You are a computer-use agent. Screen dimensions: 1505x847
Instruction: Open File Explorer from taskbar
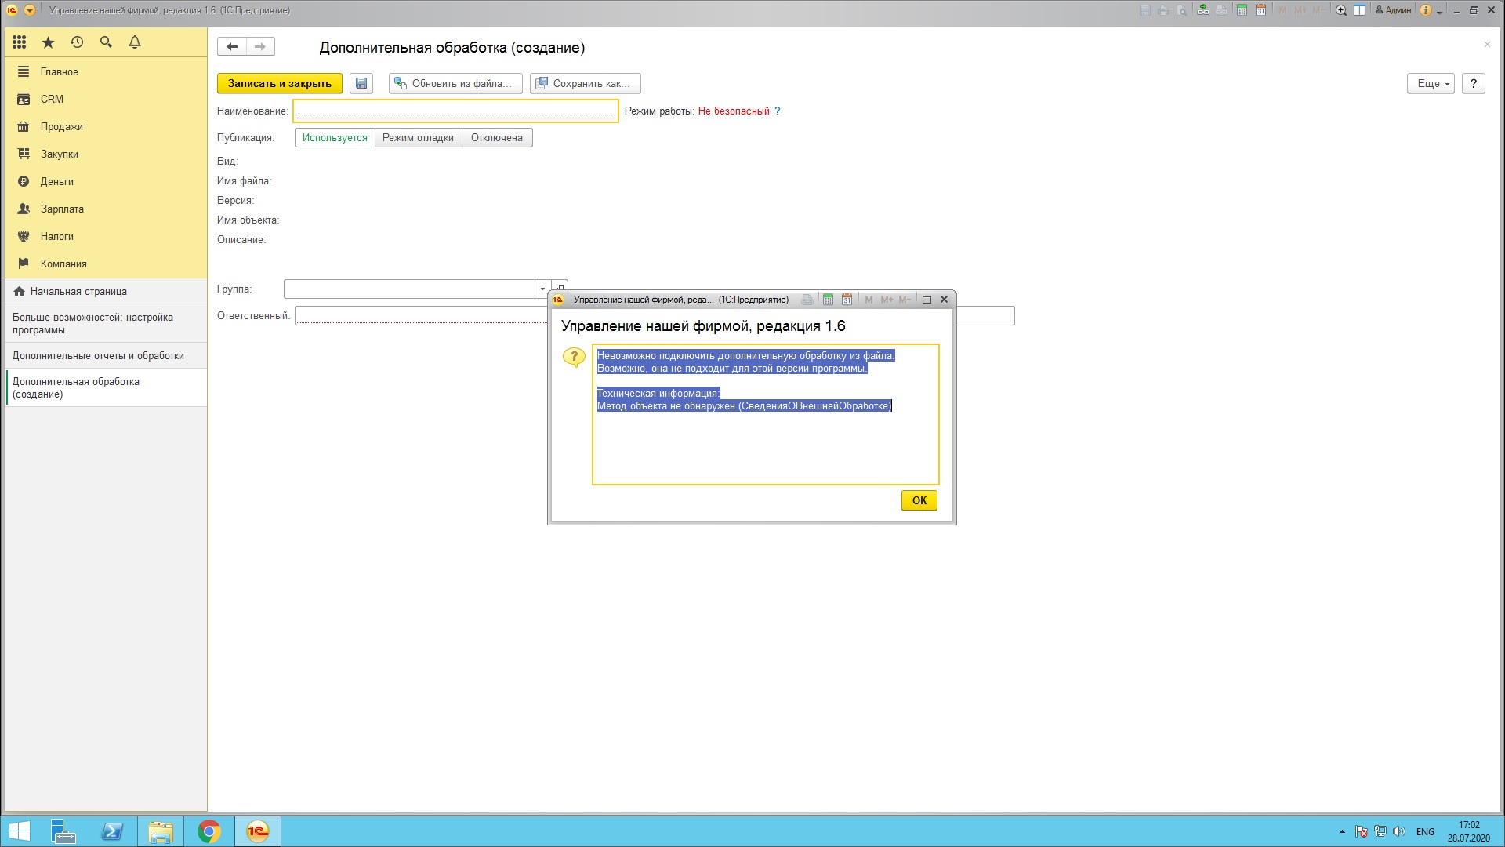(161, 831)
